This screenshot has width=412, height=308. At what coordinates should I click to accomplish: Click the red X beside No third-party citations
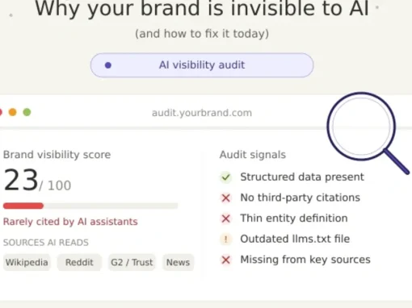[x=225, y=198]
